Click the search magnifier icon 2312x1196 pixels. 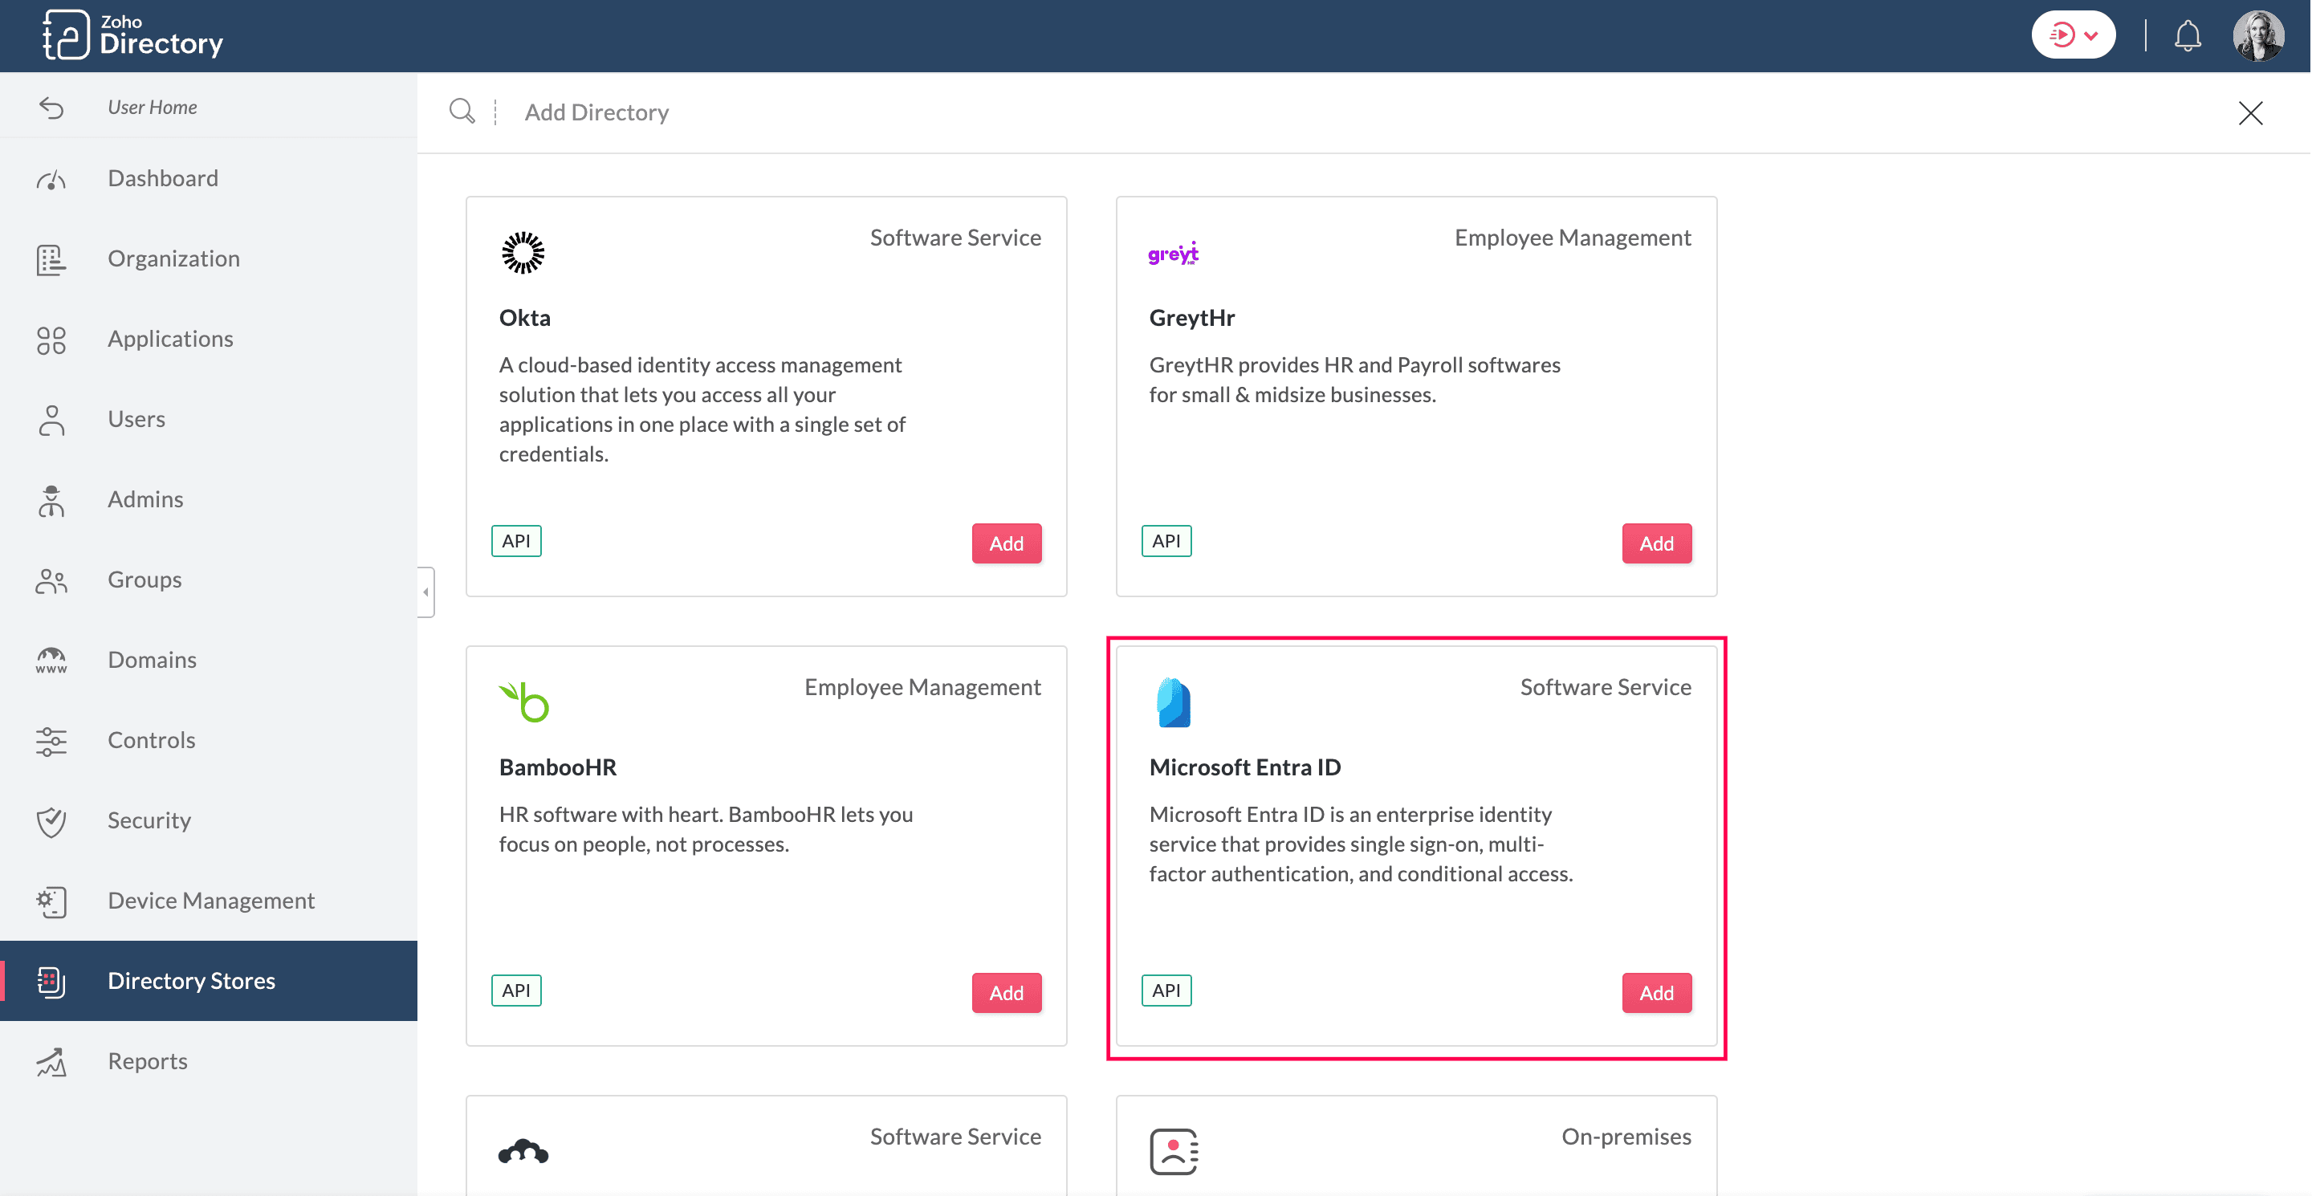pos(462,112)
